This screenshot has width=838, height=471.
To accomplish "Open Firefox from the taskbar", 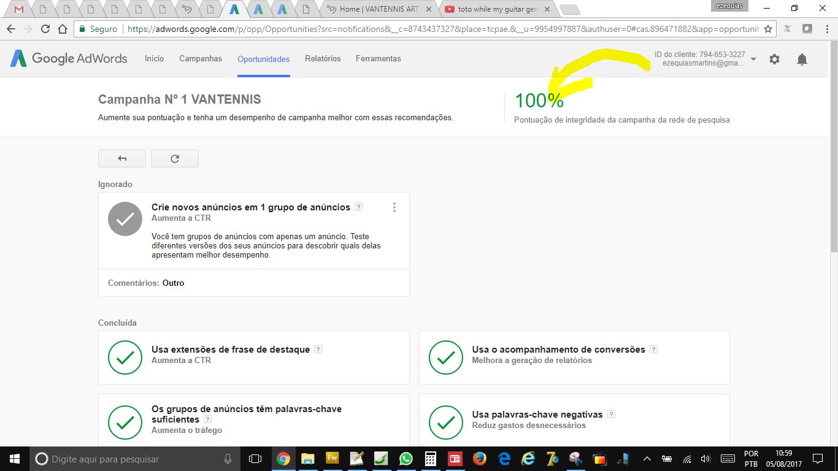I will 479,459.
